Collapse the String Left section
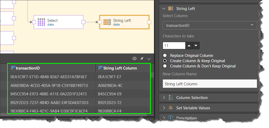 [164, 9]
